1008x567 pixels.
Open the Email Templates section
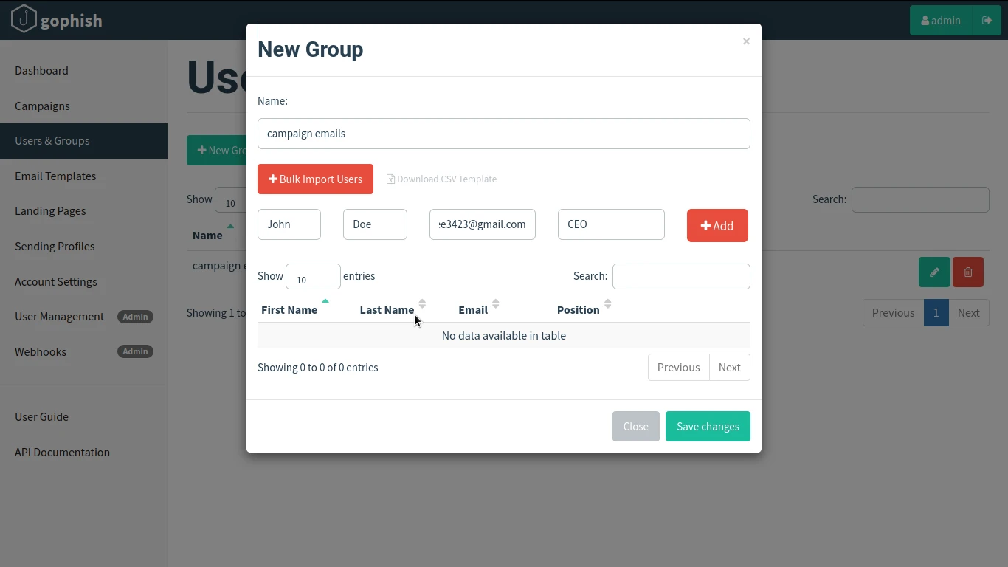(55, 176)
